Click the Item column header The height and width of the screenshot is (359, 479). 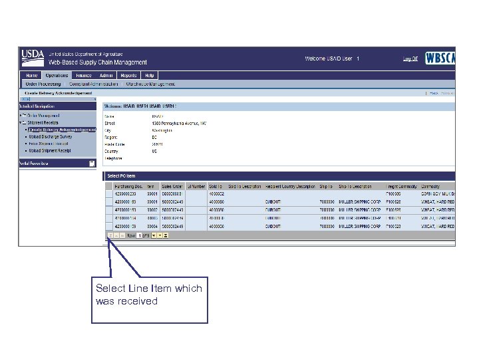click(x=150, y=186)
